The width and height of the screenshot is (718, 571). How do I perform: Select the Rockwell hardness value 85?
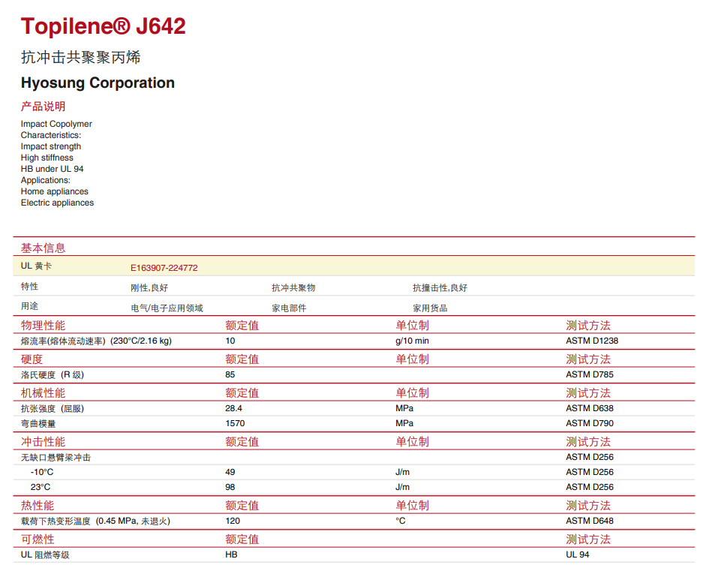pyautogui.click(x=230, y=374)
